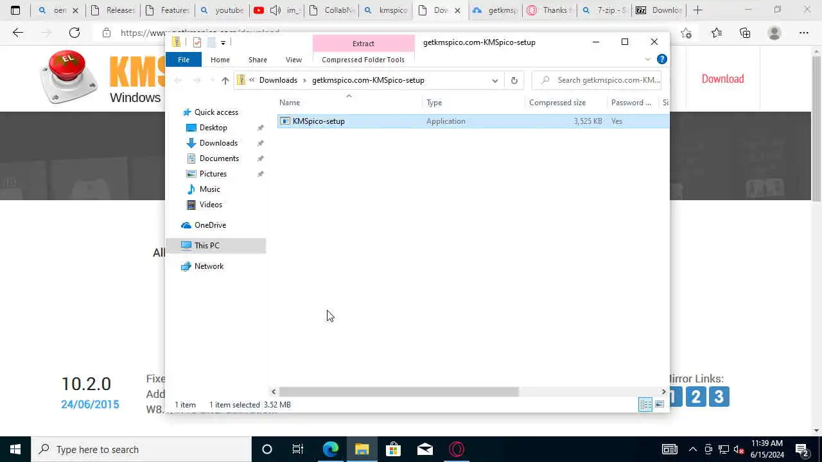Open the Windows Start menu
This screenshot has width=822, height=462.
(15, 449)
